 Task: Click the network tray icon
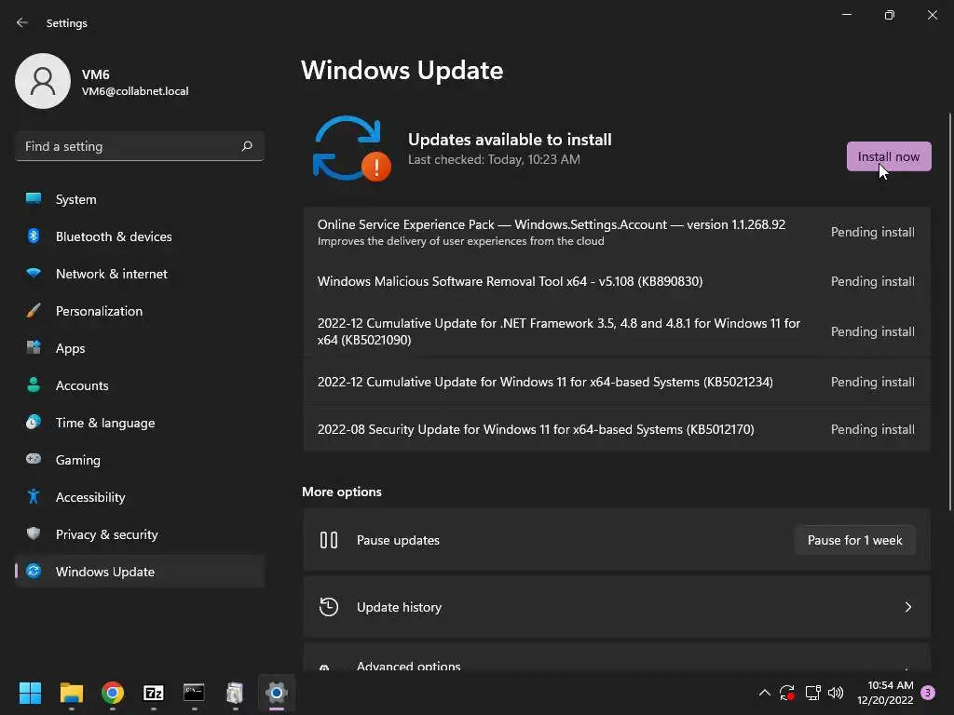click(x=812, y=693)
